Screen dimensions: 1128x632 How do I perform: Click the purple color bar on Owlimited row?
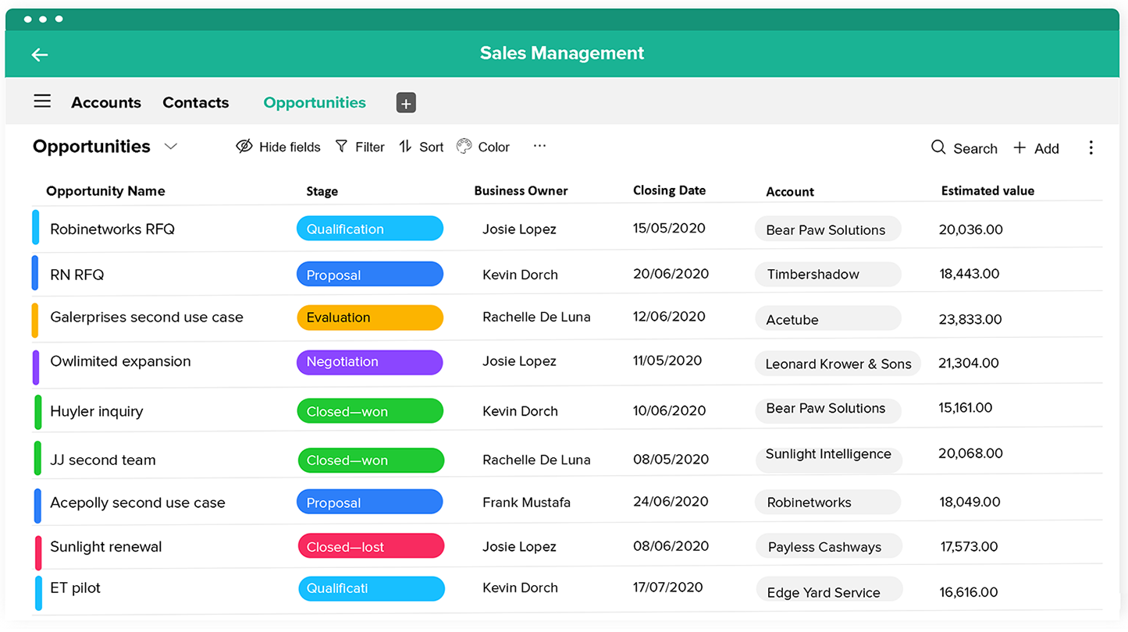tap(36, 367)
